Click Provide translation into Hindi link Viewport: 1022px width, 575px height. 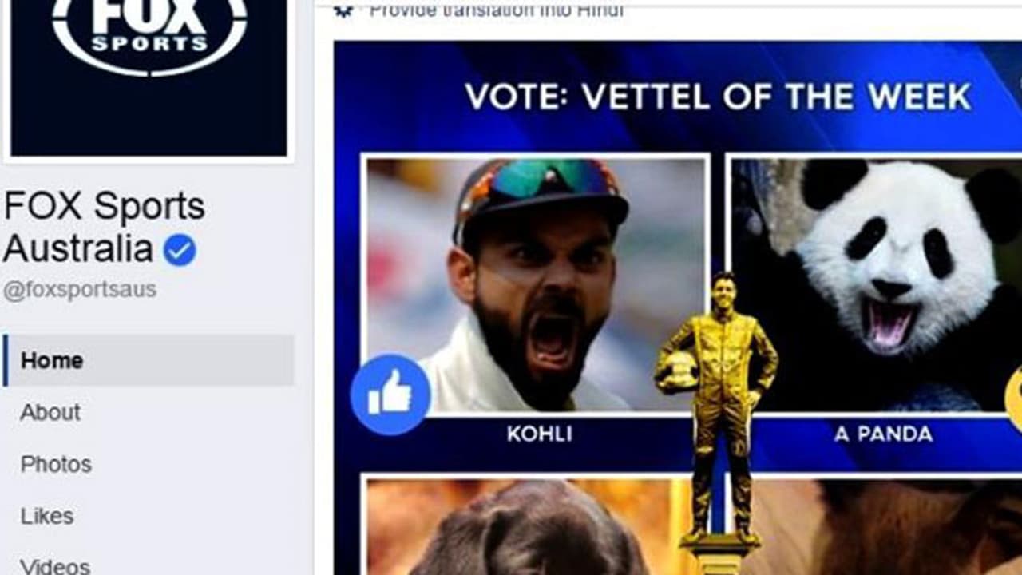tap(496, 10)
